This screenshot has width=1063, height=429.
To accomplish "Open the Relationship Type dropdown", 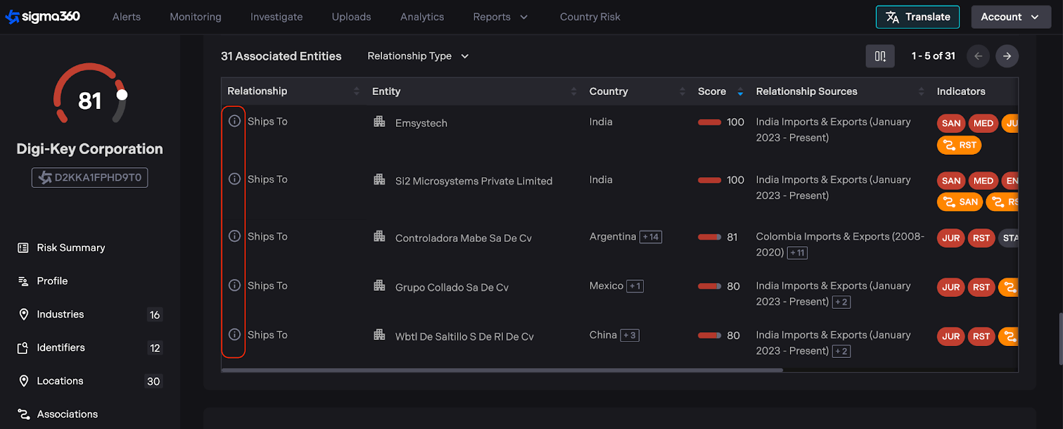I will tap(418, 56).
